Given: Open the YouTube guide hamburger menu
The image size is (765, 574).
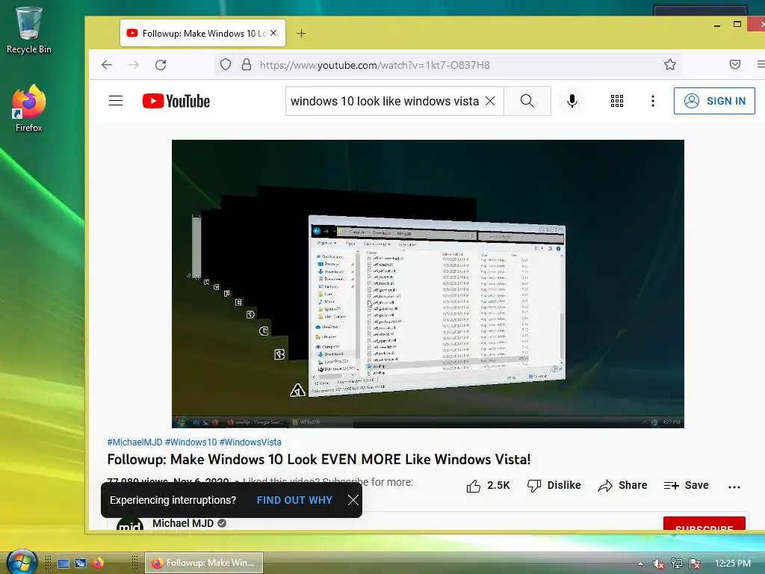Looking at the screenshot, I should (x=116, y=101).
